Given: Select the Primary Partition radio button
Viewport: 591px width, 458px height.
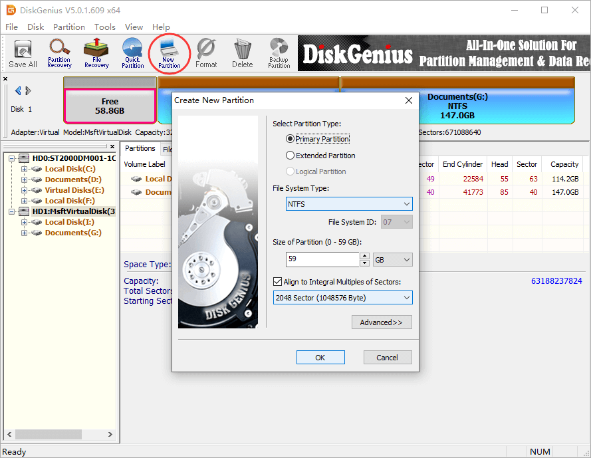Looking at the screenshot, I should click(x=290, y=139).
